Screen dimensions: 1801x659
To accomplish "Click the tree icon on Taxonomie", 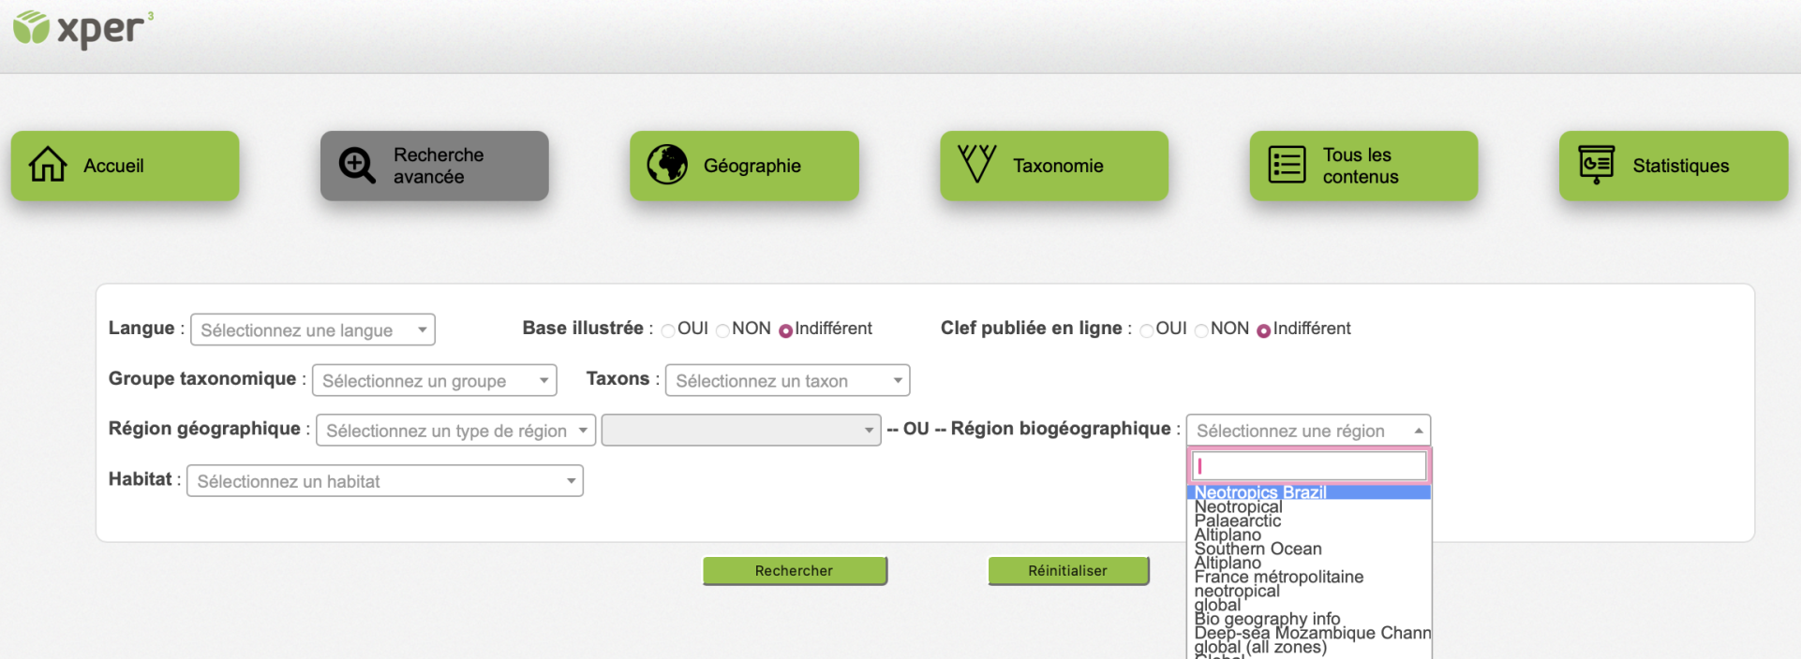I will (976, 165).
